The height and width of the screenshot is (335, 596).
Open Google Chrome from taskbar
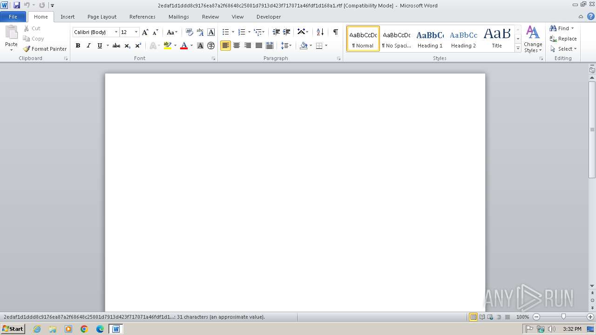pyautogui.click(x=84, y=329)
